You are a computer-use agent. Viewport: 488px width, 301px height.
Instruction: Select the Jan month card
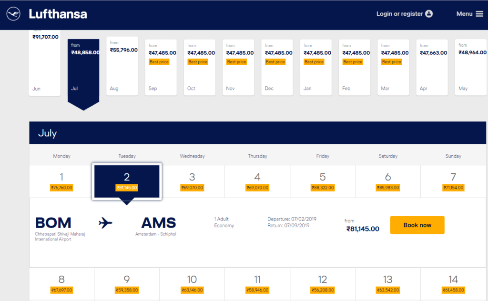pyautogui.click(x=316, y=68)
